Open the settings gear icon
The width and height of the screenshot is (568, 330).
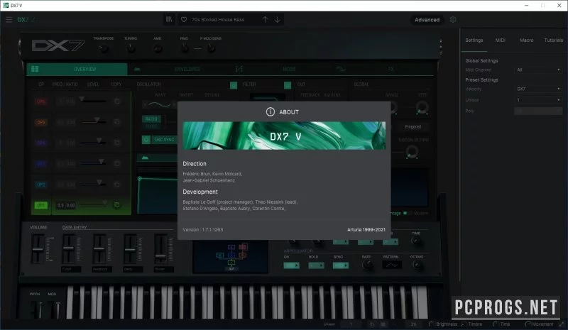453,20
